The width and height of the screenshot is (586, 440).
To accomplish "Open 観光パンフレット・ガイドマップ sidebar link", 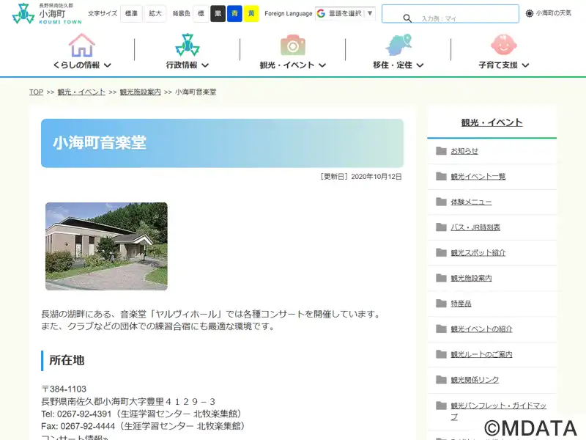I will [x=499, y=411].
